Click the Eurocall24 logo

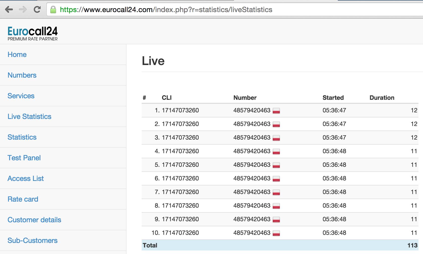pyautogui.click(x=33, y=34)
